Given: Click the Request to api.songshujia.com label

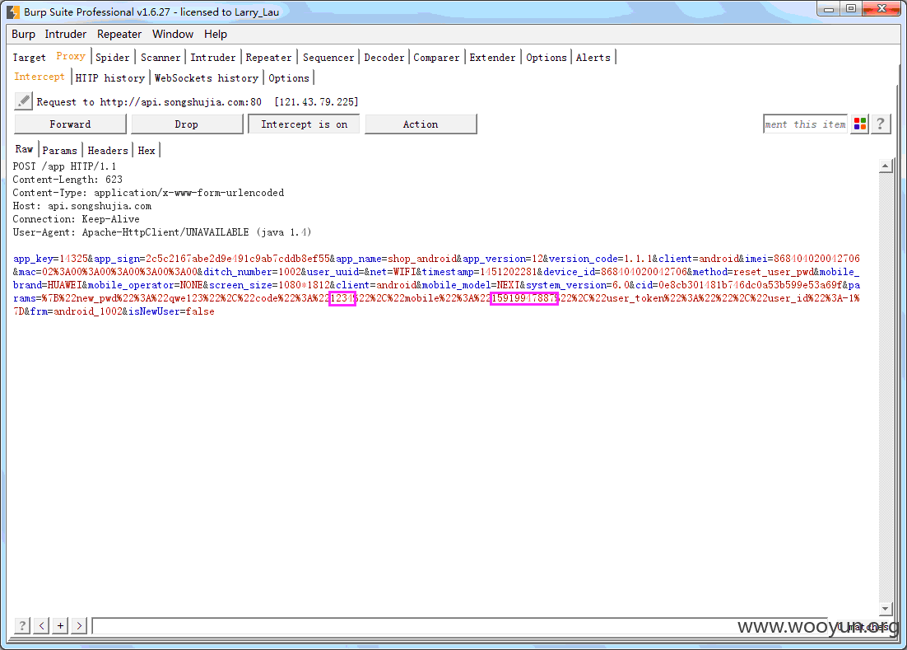Looking at the screenshot, I should tap(198, 102).
